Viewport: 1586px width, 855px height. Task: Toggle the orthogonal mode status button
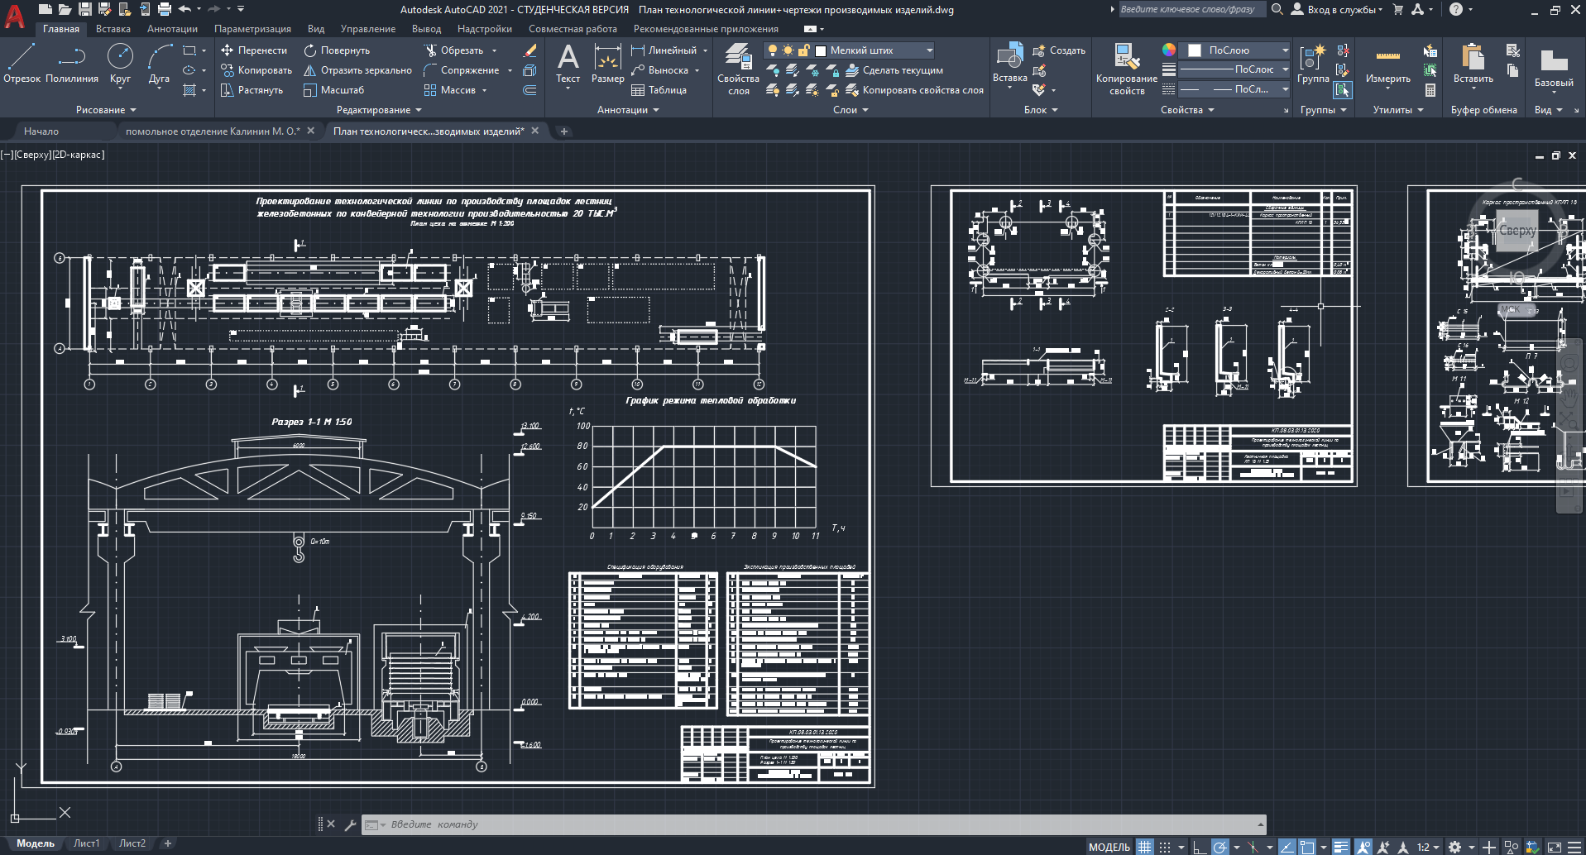(1199, 847)
